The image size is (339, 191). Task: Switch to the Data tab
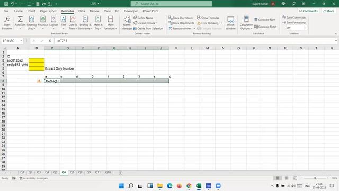point(82,11)
